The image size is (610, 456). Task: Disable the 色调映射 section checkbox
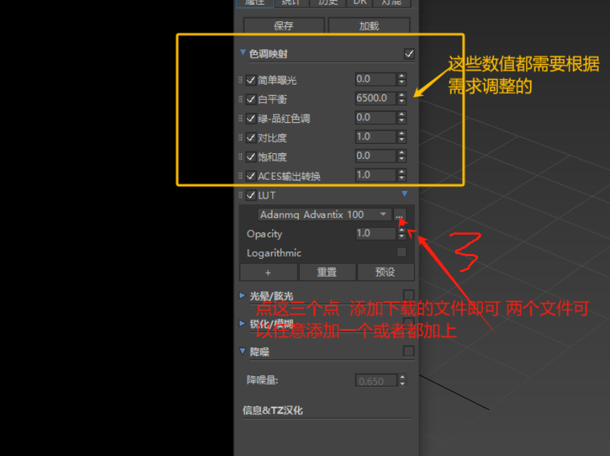tap(409, 53)
